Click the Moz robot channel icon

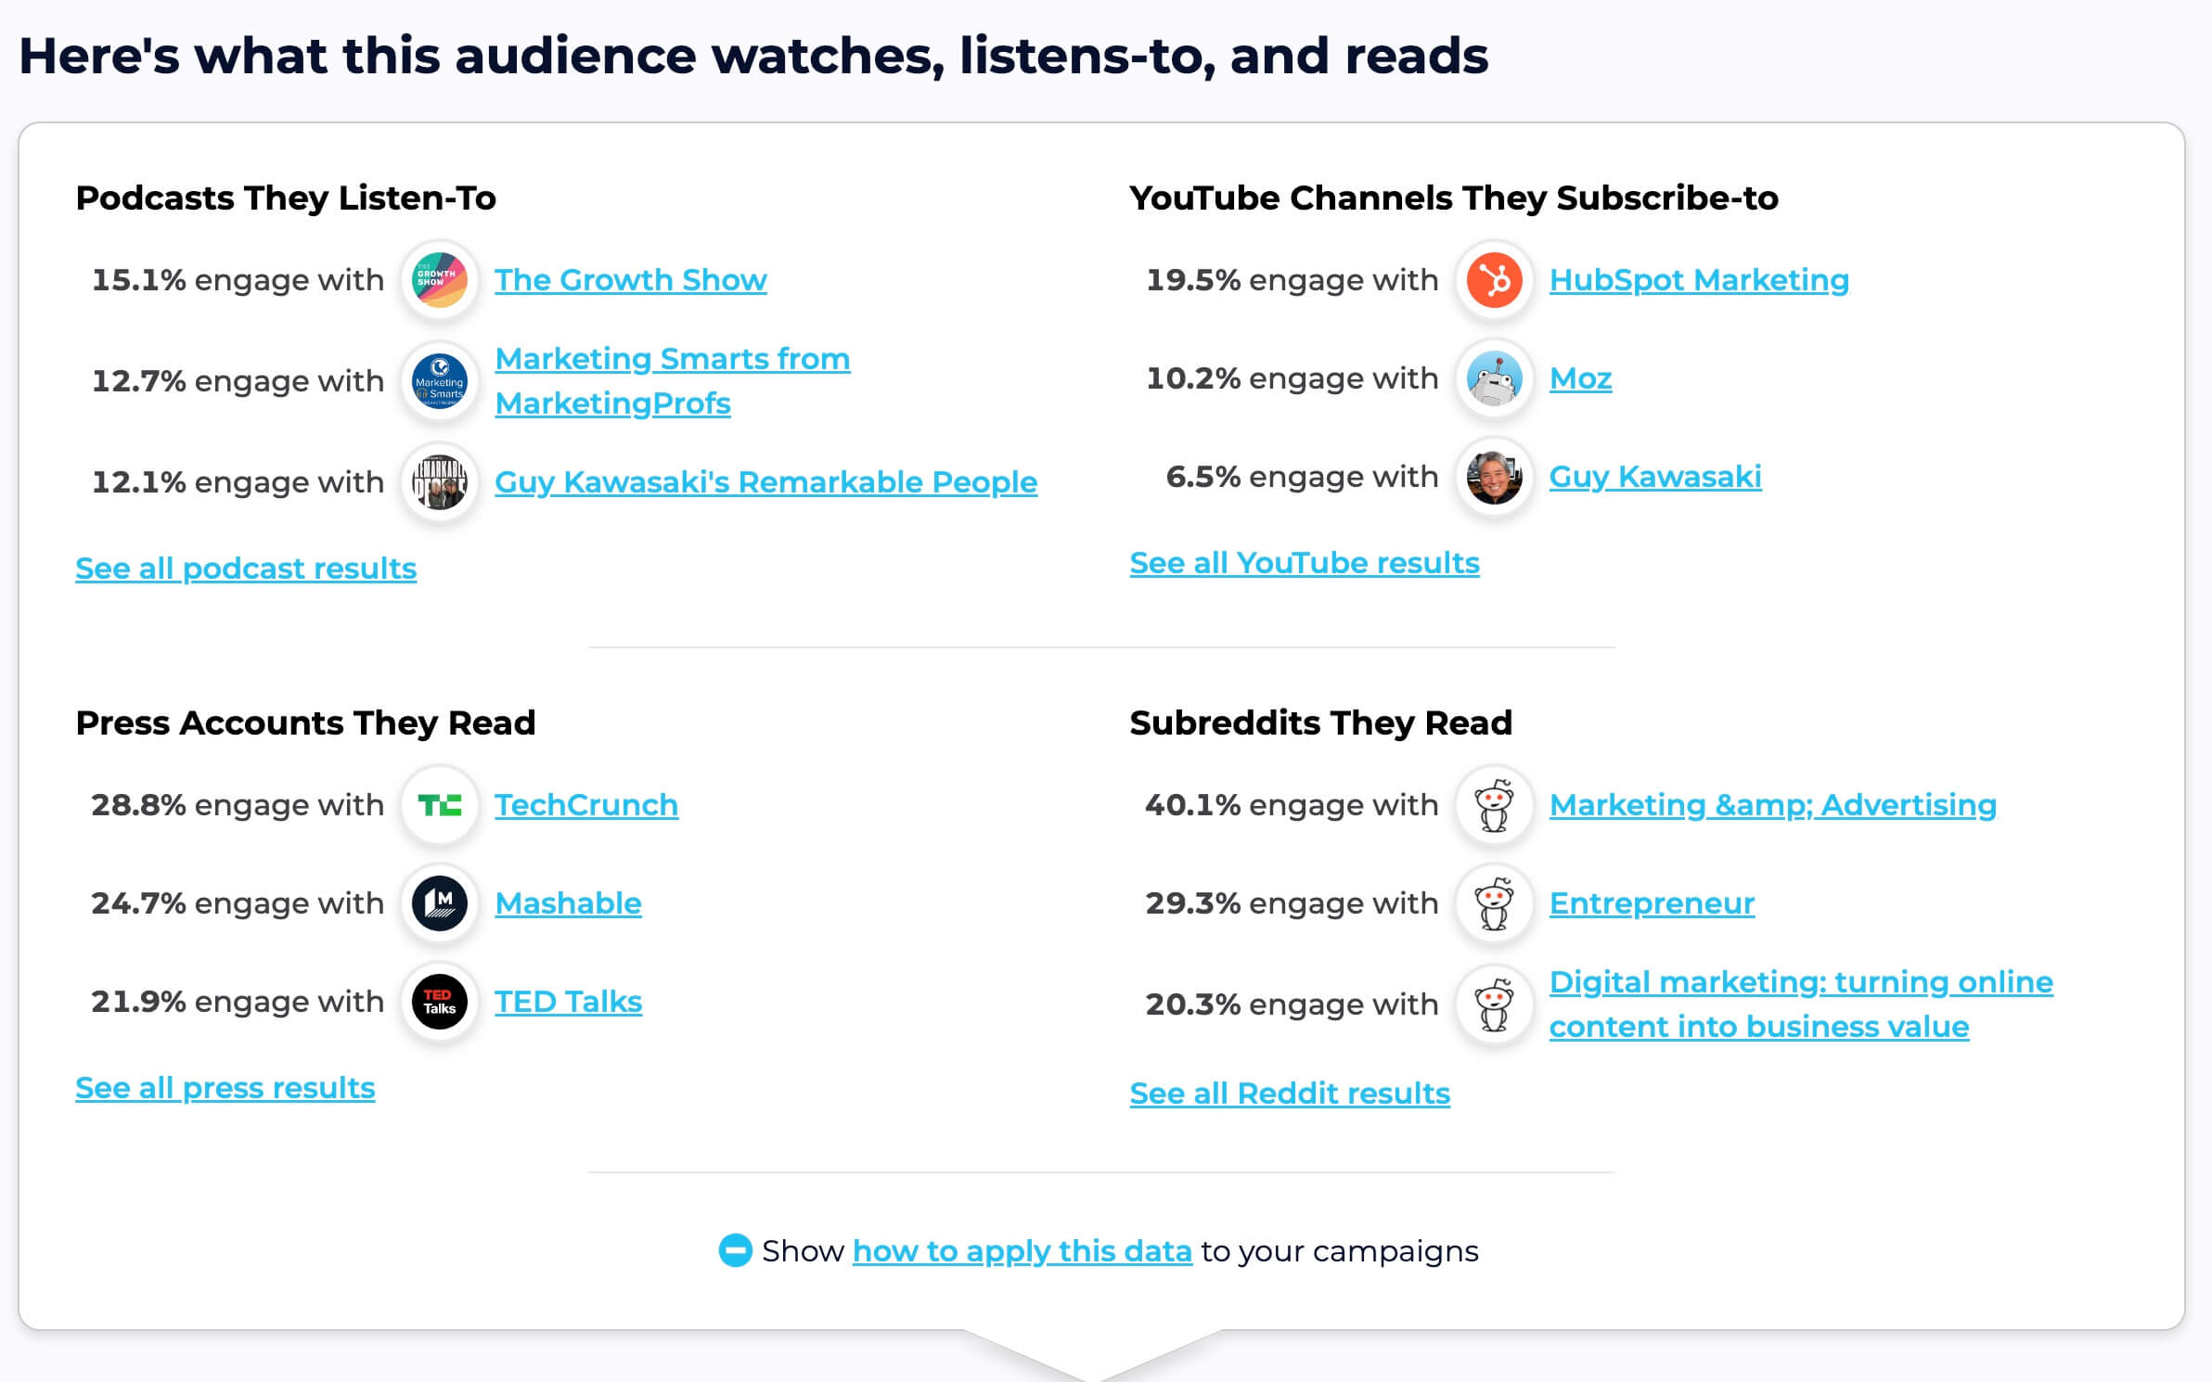1495,378
